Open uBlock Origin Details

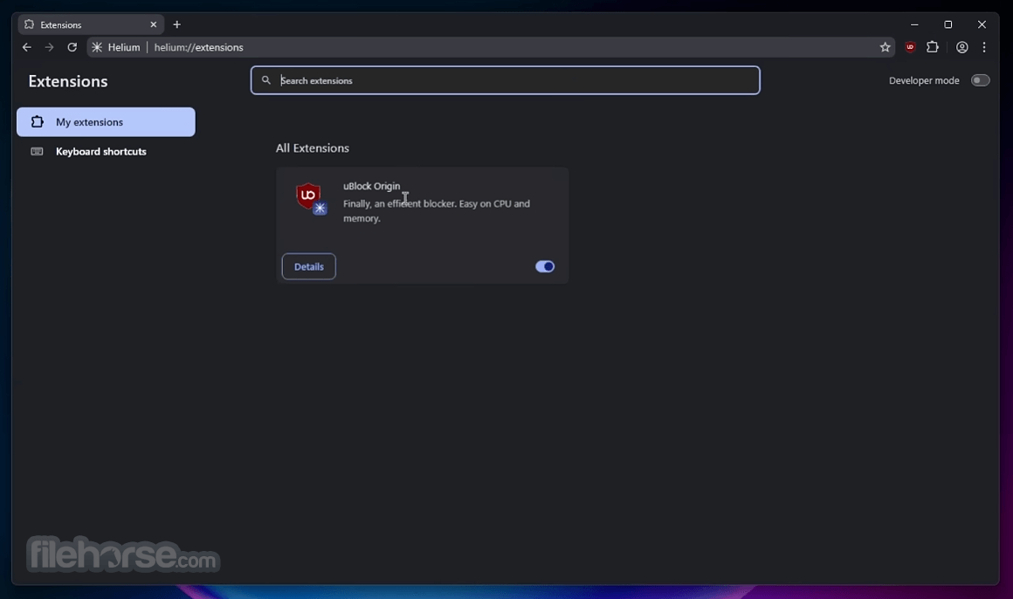tap(309, 266)
